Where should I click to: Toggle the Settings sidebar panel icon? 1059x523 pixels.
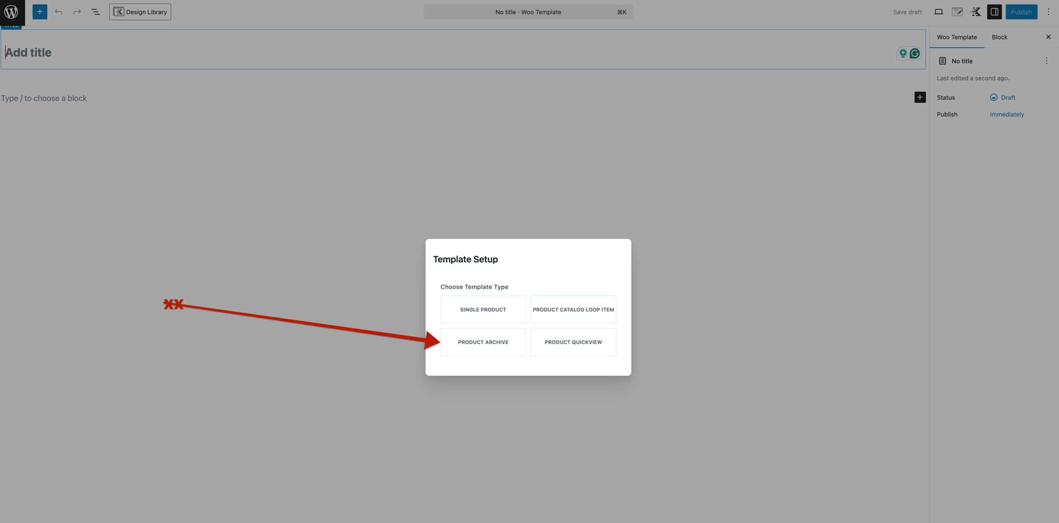(994, 12)
